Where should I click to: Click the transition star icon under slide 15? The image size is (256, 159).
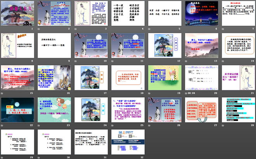2,93
